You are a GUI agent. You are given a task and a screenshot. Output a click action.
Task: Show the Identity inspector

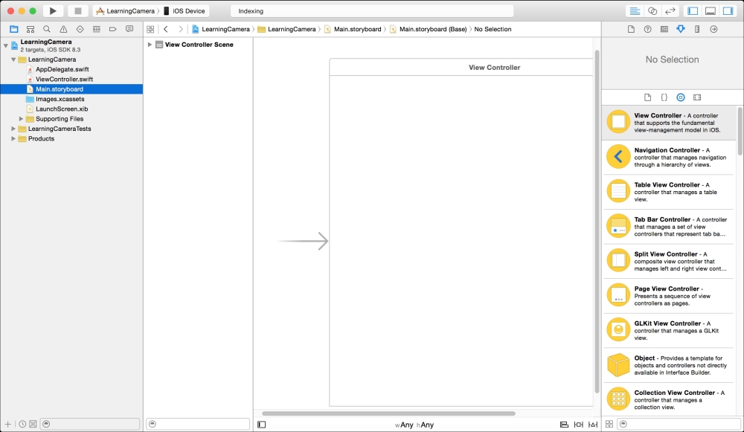(664, 30)
